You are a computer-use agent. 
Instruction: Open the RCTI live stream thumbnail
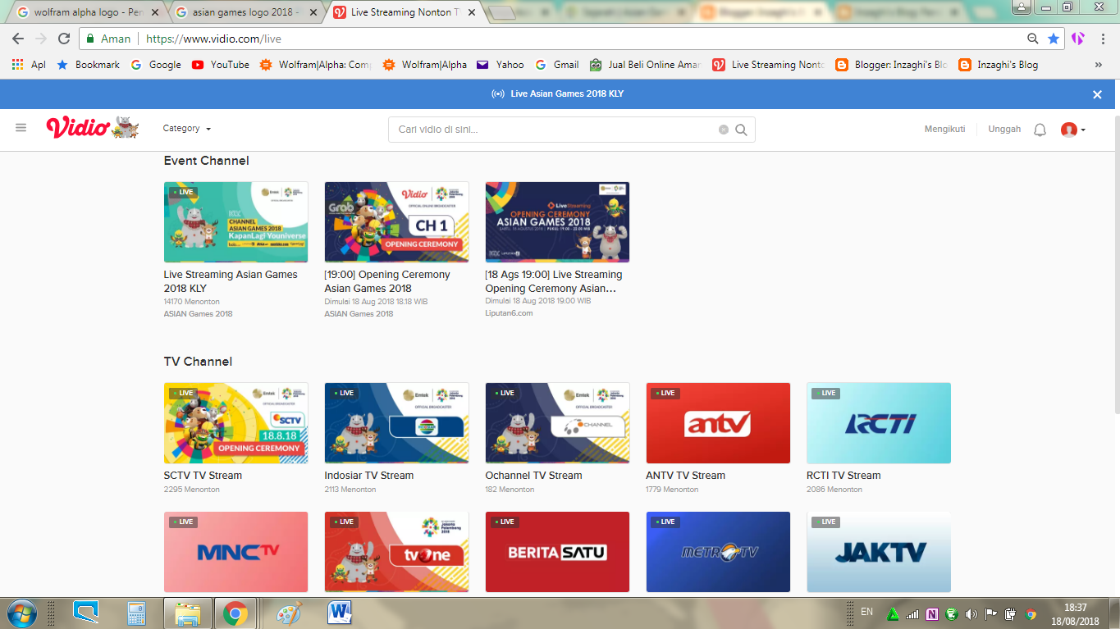coord(879,423)
